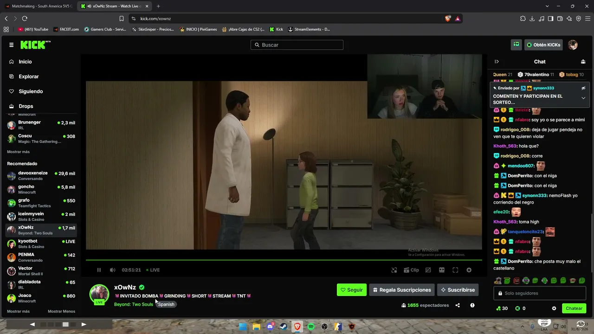Click the Solo seguidores chat input
Image resolution: width=594 pixels, height=334 pixels.
tap(540, 293)
